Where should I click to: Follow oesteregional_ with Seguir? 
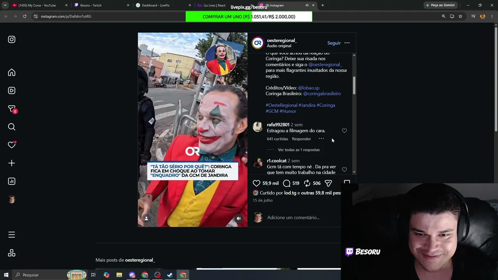(x=334, y=43)
